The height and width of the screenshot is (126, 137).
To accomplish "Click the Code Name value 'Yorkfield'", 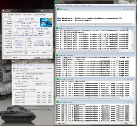I will point(20,21).
